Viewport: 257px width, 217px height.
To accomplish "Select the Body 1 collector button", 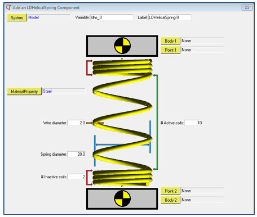I will (x=170, y=41).
